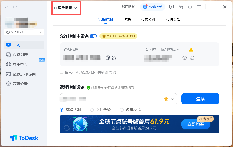Screen dimensions: 233x147
Task: Click the yellow warning triangle icon
Action: click(x=191, y=50)
